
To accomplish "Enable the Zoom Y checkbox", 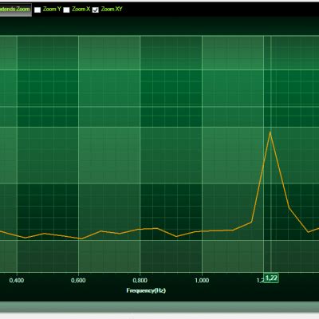I will [37, 10].
